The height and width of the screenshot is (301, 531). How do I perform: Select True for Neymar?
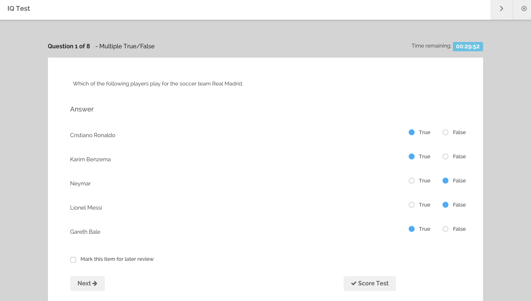point(412,181)
